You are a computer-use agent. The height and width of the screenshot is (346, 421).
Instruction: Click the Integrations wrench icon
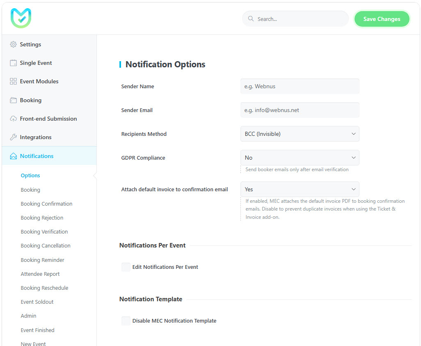pyautogui.click(x=13, y=137)
